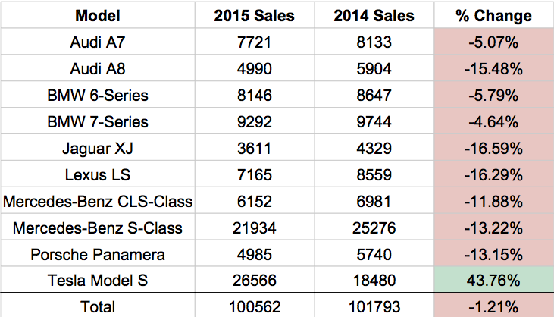Screen dimensions: 554x317
Task: Select the Audi A7 model cell
Action: coord(98,42)
